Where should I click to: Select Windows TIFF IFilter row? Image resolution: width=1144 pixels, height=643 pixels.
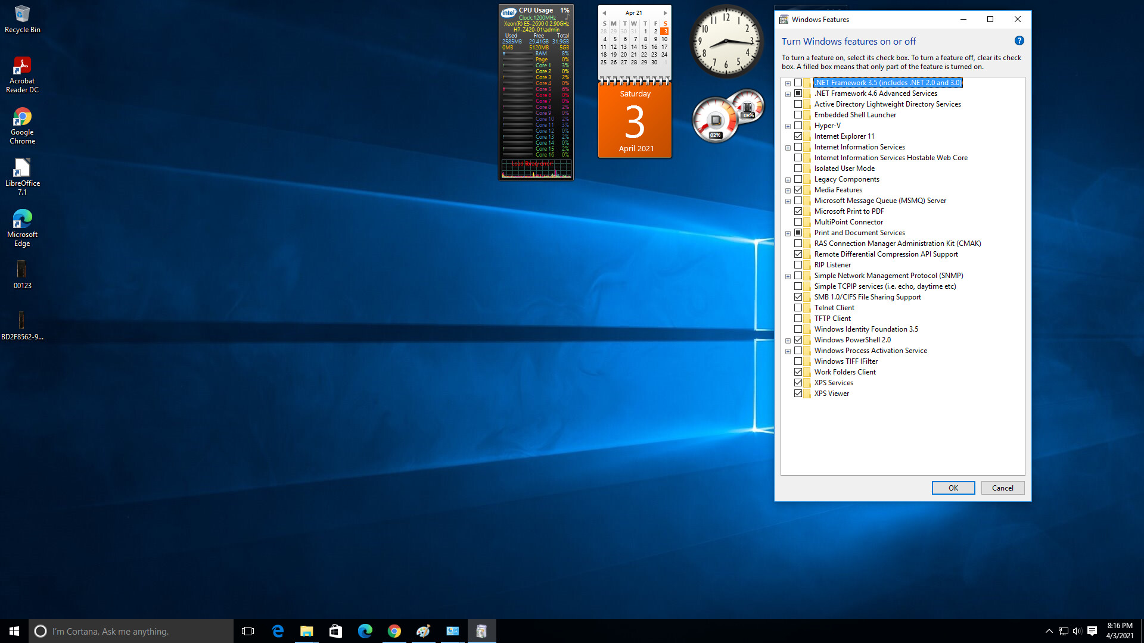pos(845,361)
